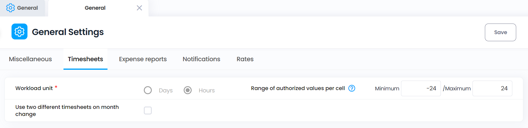The height and width of the screenshot is (128, 528).
Task: Switch to the first General tab with gear
Action: (22, 8)
